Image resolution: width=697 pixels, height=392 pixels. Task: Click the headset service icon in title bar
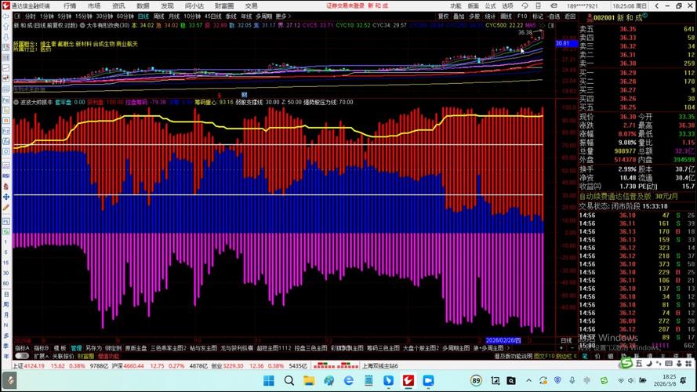tap(525, 5)
